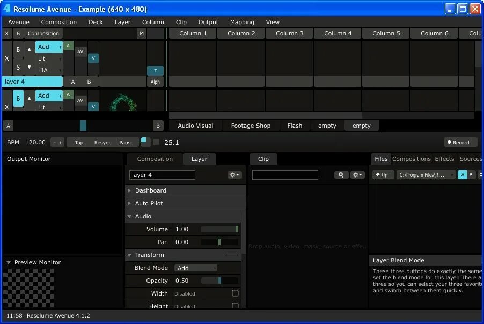Click the M button in composition bar
484x324 pixels.
click(x=141, y=33)
